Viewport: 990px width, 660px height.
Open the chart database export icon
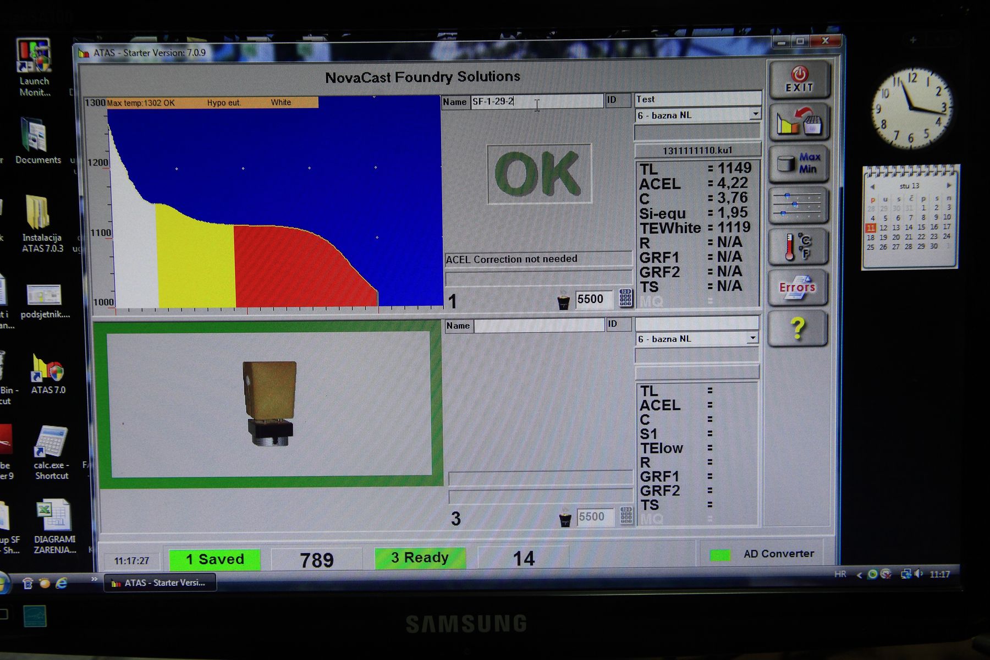(799, 122)
